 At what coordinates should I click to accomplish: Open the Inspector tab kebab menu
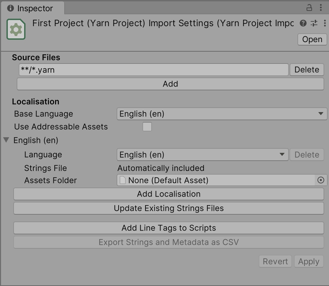321,8
